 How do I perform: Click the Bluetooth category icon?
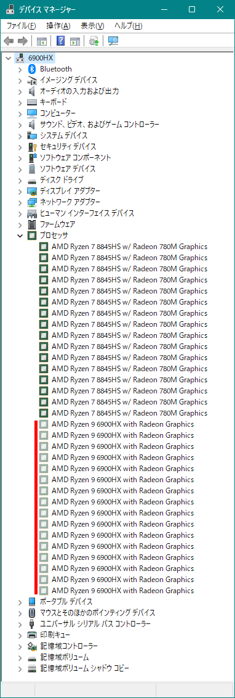(x=32, y=69)
